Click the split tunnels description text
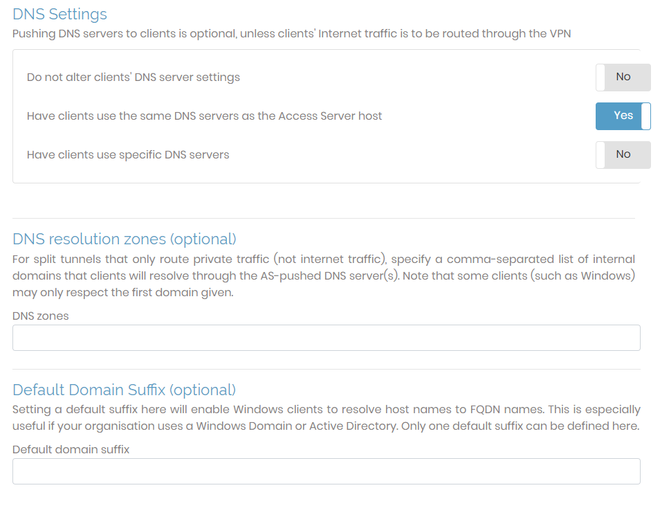The image size is (660, 508). (x=325, y=275)
